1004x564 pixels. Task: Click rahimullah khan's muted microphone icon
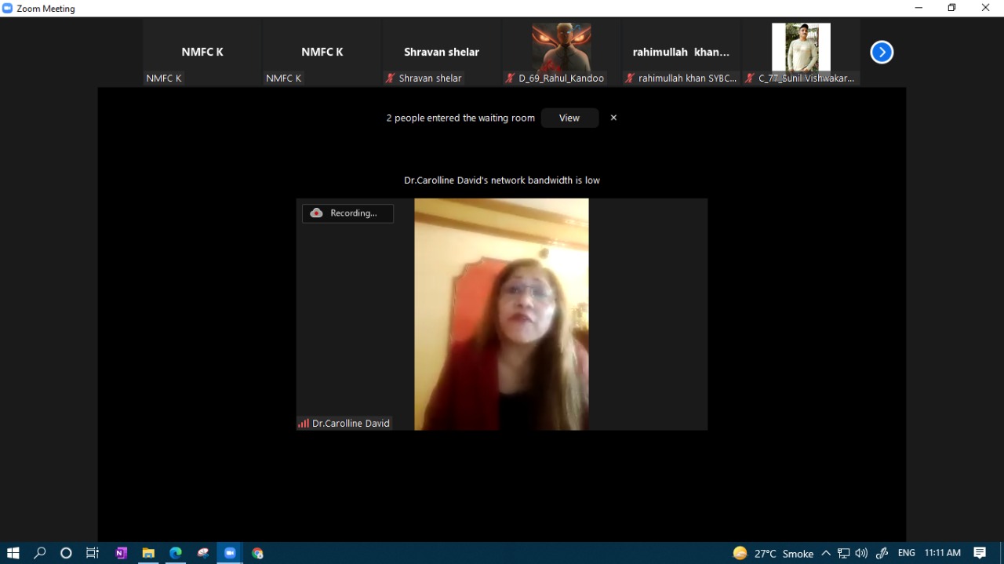click(630, 78)
